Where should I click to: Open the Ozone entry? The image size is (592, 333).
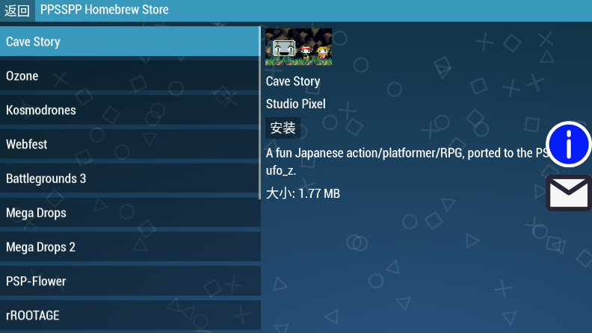pyautogui.click(x=130, y=76)
